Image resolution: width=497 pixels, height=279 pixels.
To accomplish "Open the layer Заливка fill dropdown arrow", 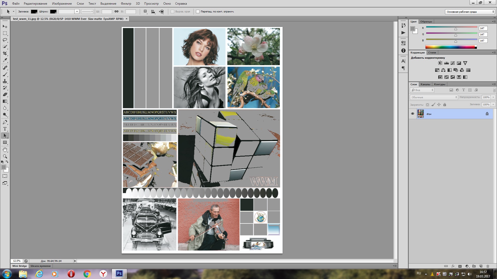I will (x=493, y=105).
